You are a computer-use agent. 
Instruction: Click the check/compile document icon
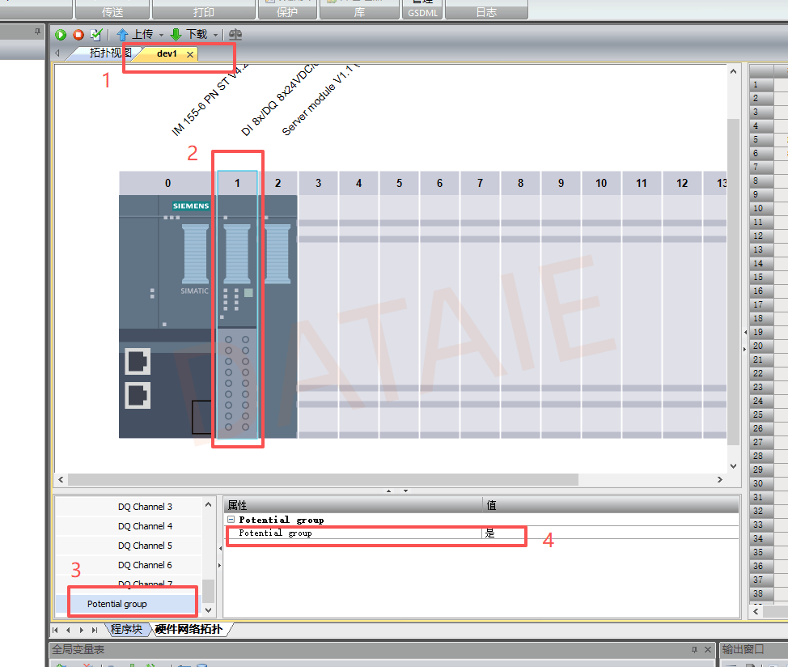[x=96, y=35]
